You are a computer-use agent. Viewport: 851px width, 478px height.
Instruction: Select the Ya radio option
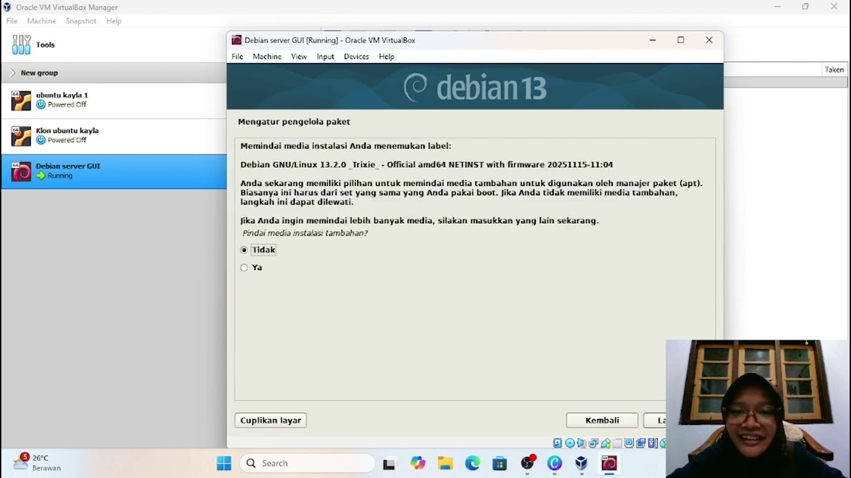coord(244,268)
